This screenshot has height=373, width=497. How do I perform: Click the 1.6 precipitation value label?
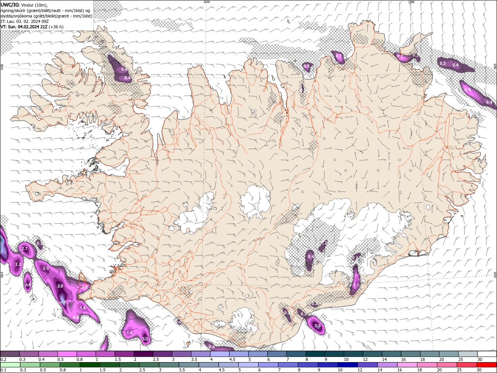pyautogui.click(x=83, y=308)
